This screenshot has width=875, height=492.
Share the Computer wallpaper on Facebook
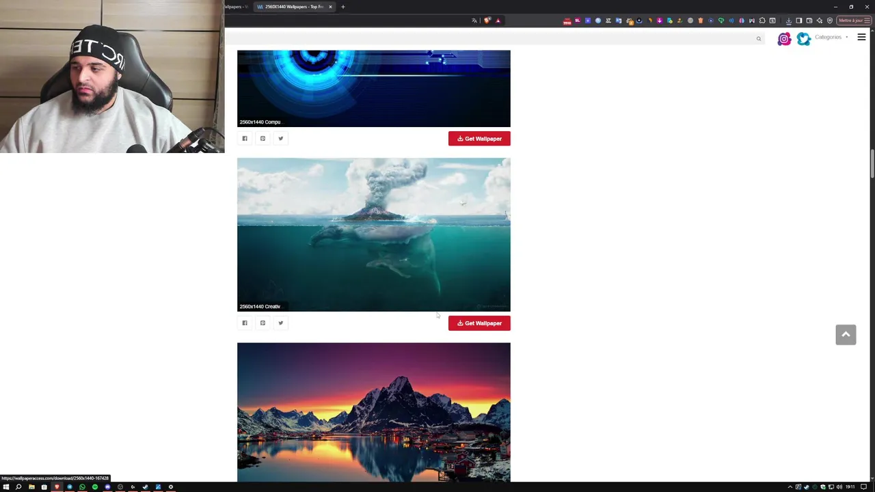245,139
